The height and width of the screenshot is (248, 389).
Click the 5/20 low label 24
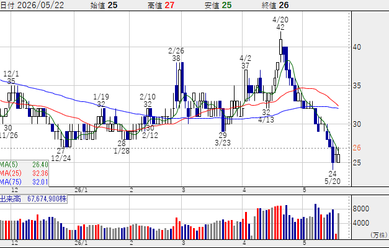[333, 173]
